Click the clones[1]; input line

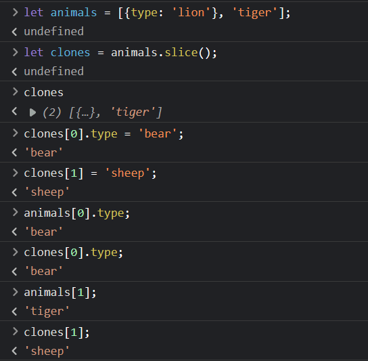pyautogui.click(x=57, y=333)
